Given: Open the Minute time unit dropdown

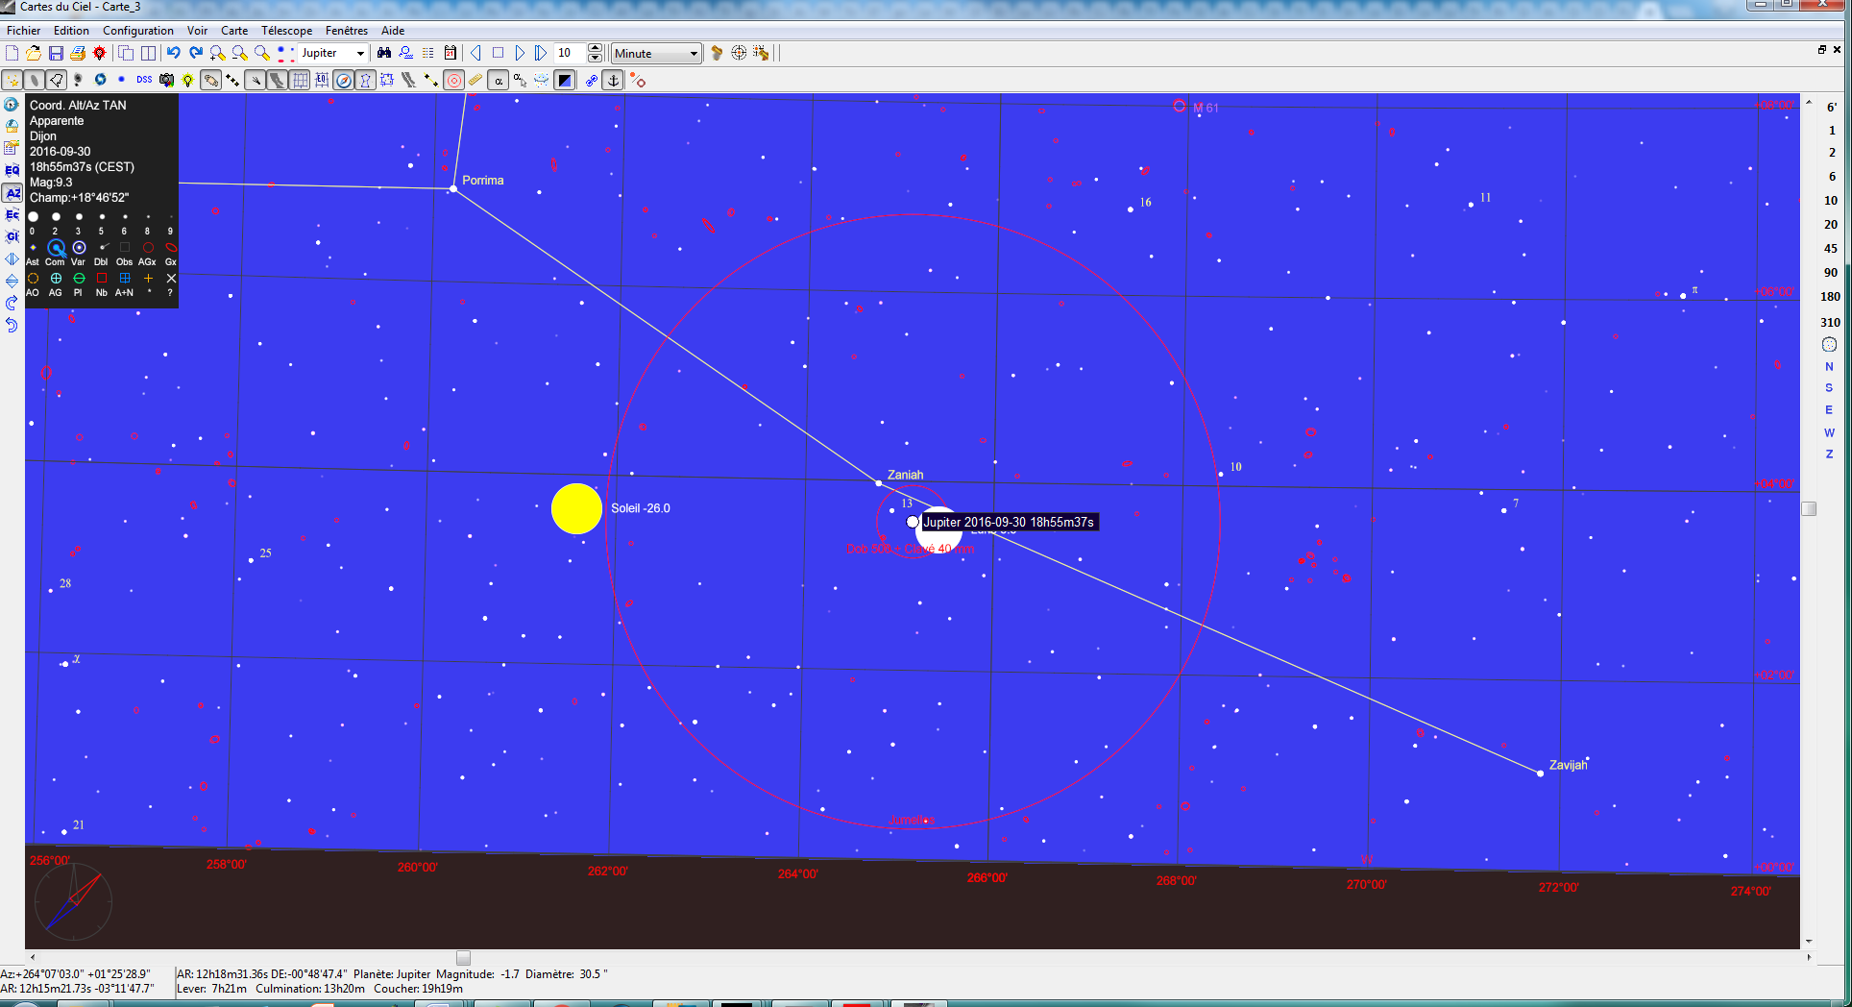Looking at the screenshot, I should [x=694, y=54].
